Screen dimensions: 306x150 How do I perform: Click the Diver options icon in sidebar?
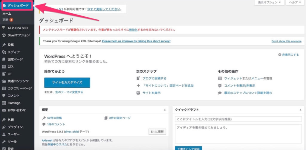tap(4, 35)
